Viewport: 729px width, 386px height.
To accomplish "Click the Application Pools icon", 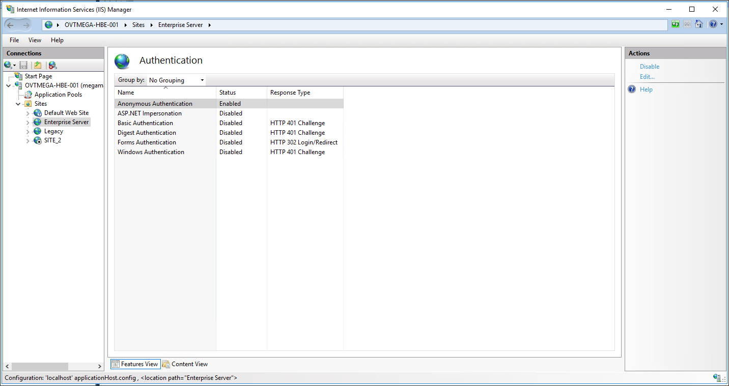I will pos(29,95).
